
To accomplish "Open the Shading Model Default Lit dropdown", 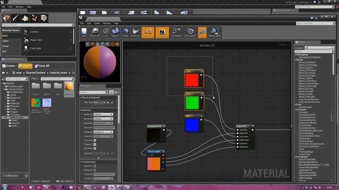I will click(x=103, y=132).
